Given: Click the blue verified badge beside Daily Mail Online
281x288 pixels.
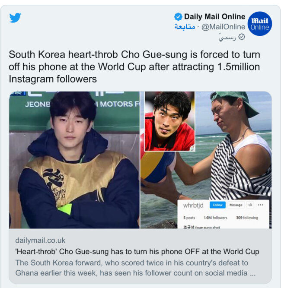Looking at the screenshot, I should pos(178,17).
